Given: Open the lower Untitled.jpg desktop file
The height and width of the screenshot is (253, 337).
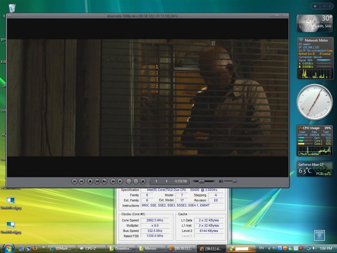Looking at the screenshot, I should click(x=10, y=227).
